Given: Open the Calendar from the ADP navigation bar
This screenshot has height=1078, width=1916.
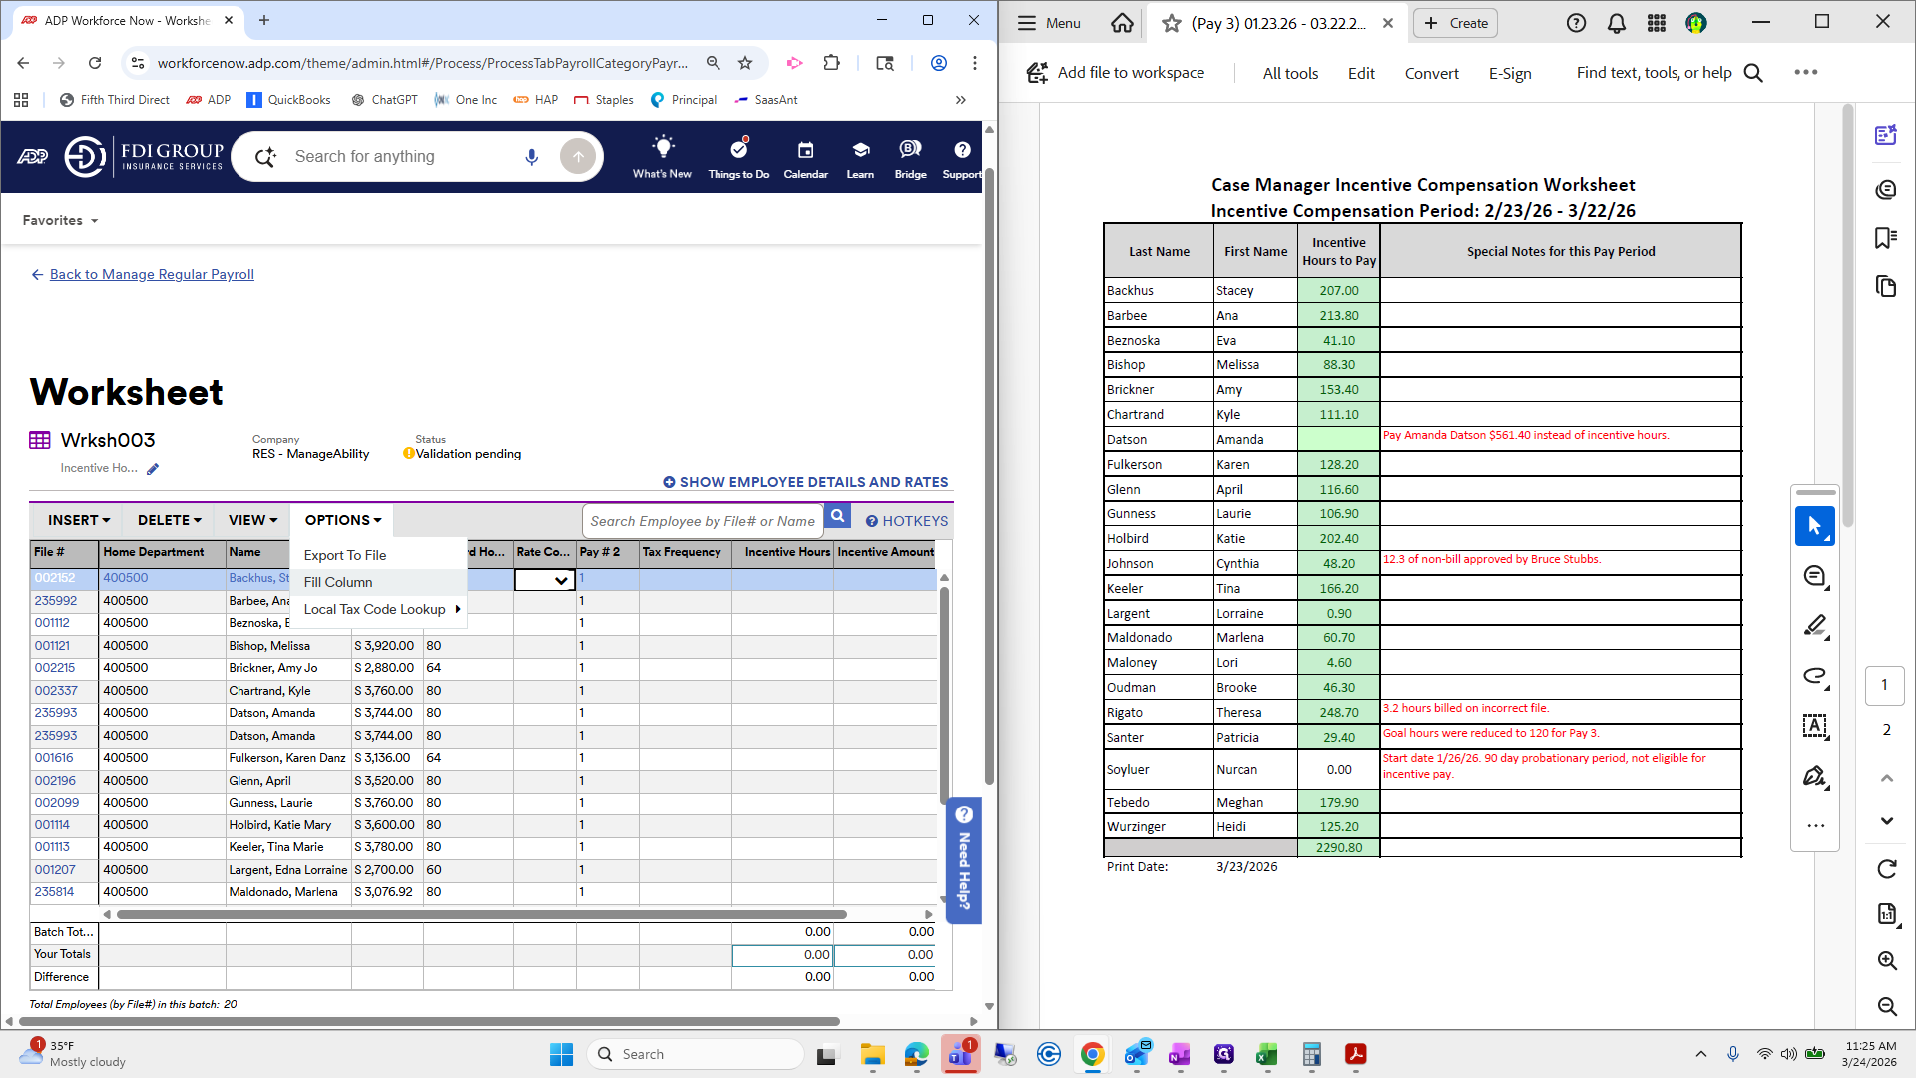Looking at the screenshot, I should 805,157.
